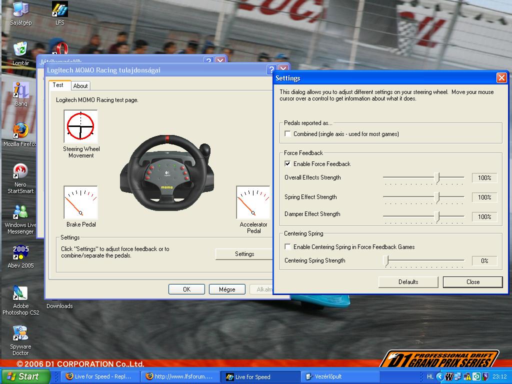Uncheck Enable Force Feedback
The width and height of the screenshot is (512, 384).
coord(287,164)
